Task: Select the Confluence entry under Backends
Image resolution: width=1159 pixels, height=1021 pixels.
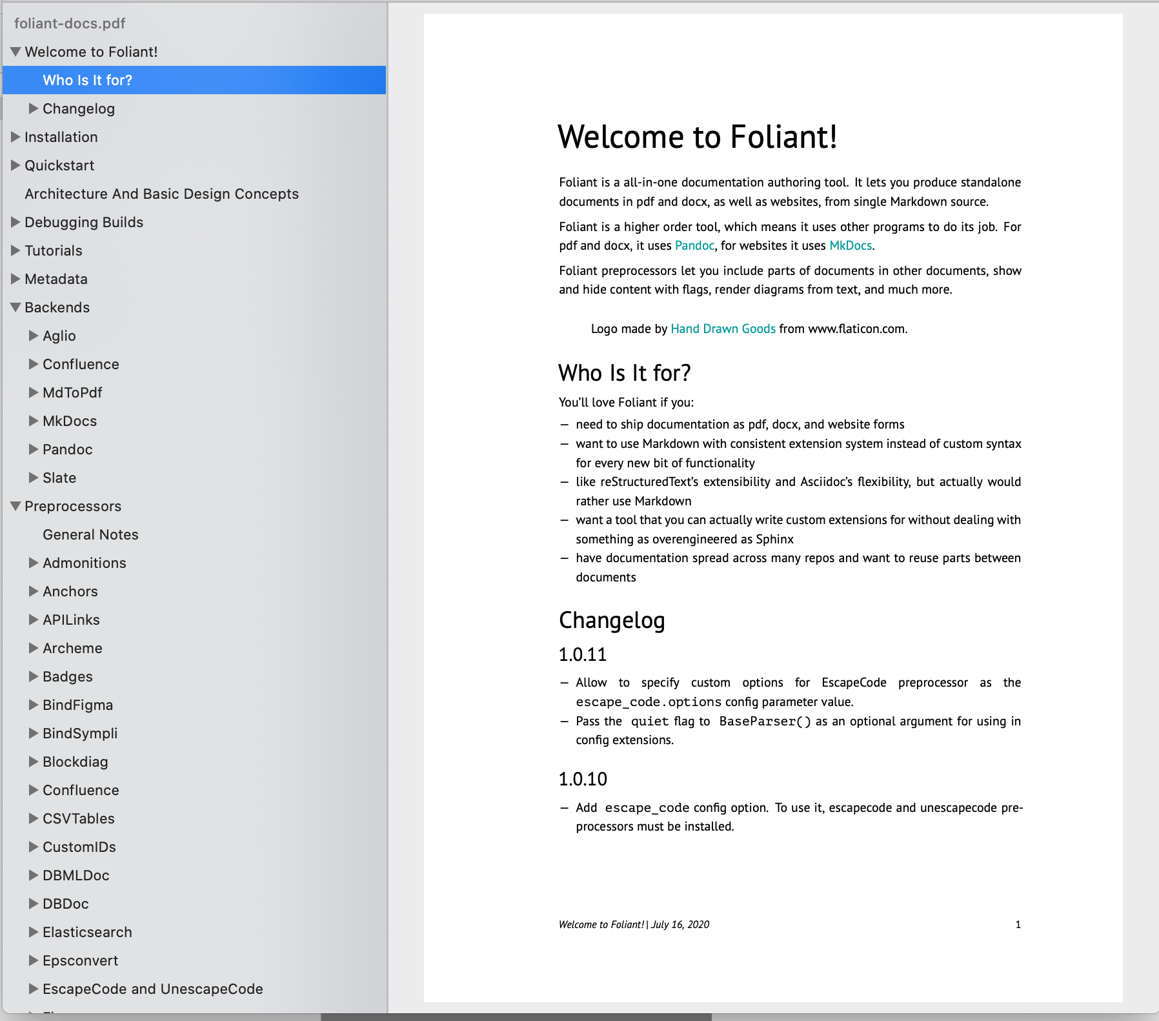Action: 81,364
